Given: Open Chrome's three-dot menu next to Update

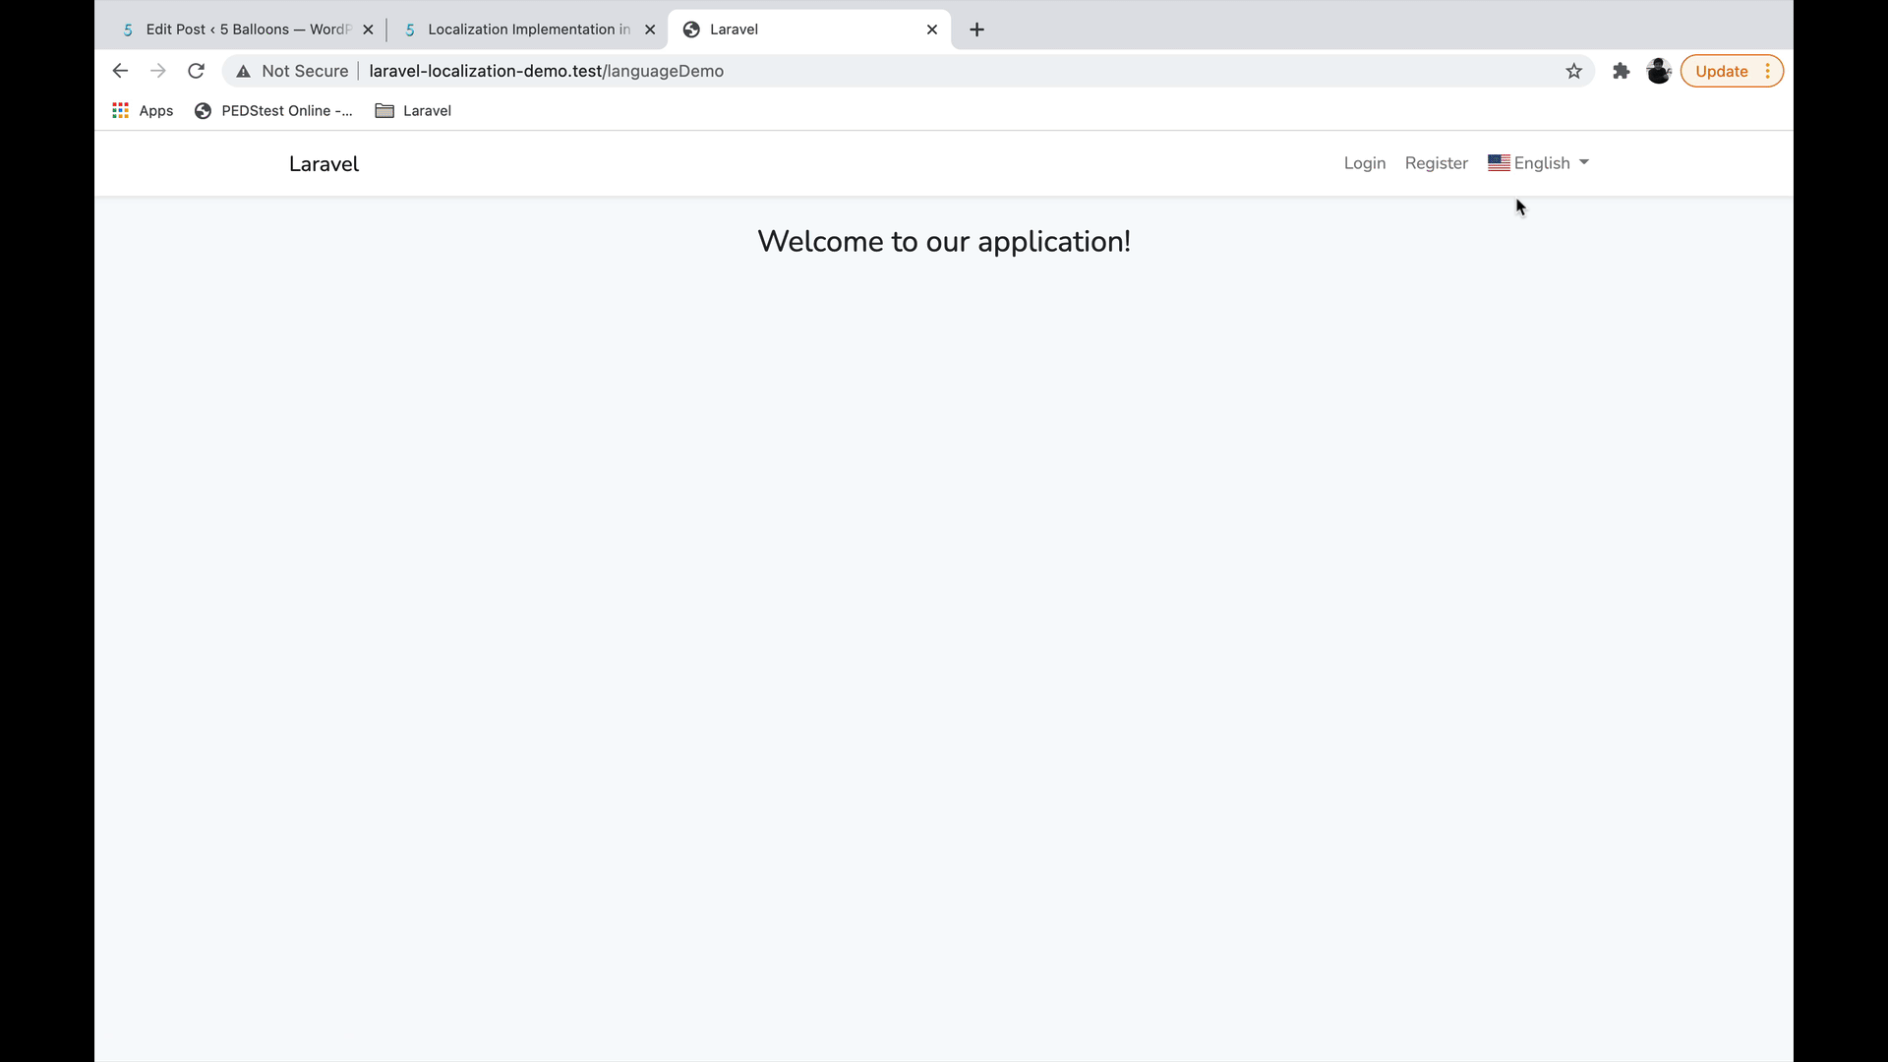Looking at the screenshot, I should tap(1767, 71).
